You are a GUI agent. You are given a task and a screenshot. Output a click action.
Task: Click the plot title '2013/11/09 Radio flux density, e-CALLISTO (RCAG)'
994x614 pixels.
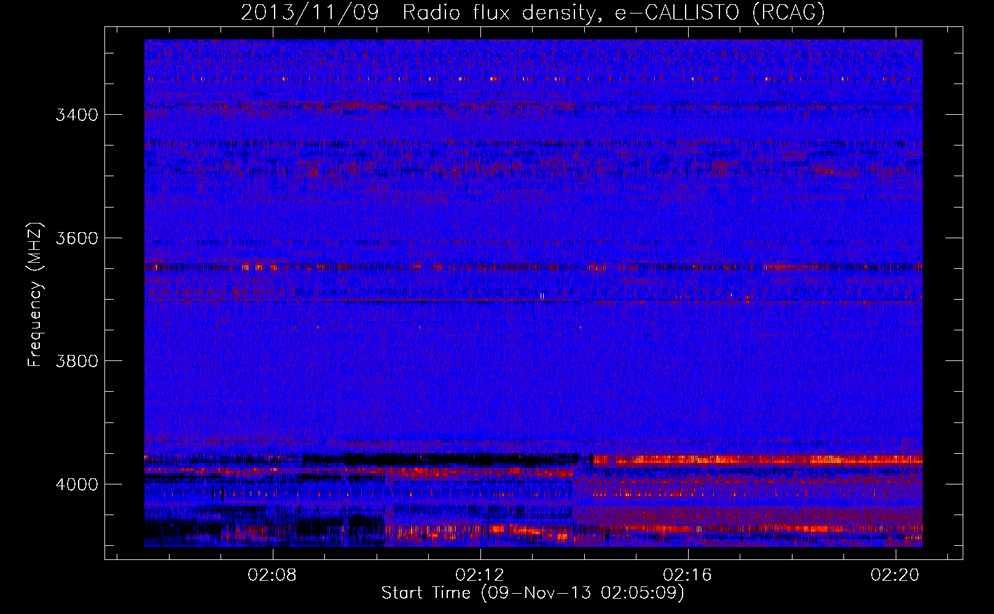tap(533, 12)
